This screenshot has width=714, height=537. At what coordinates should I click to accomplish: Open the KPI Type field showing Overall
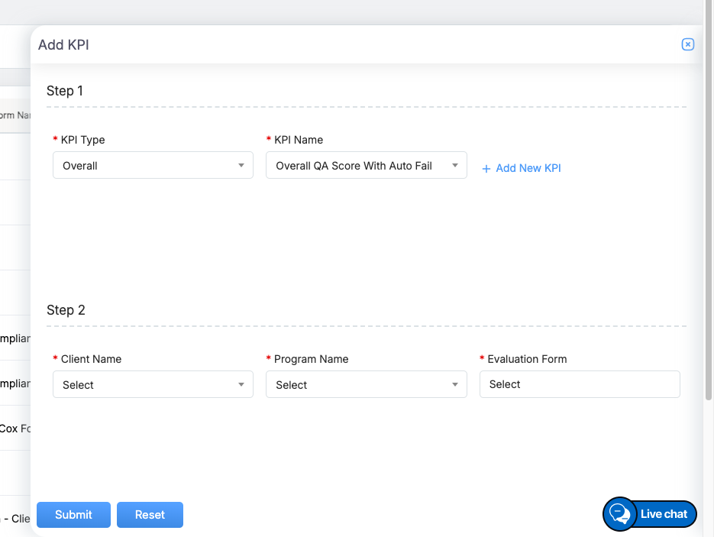tap(145, 165)
